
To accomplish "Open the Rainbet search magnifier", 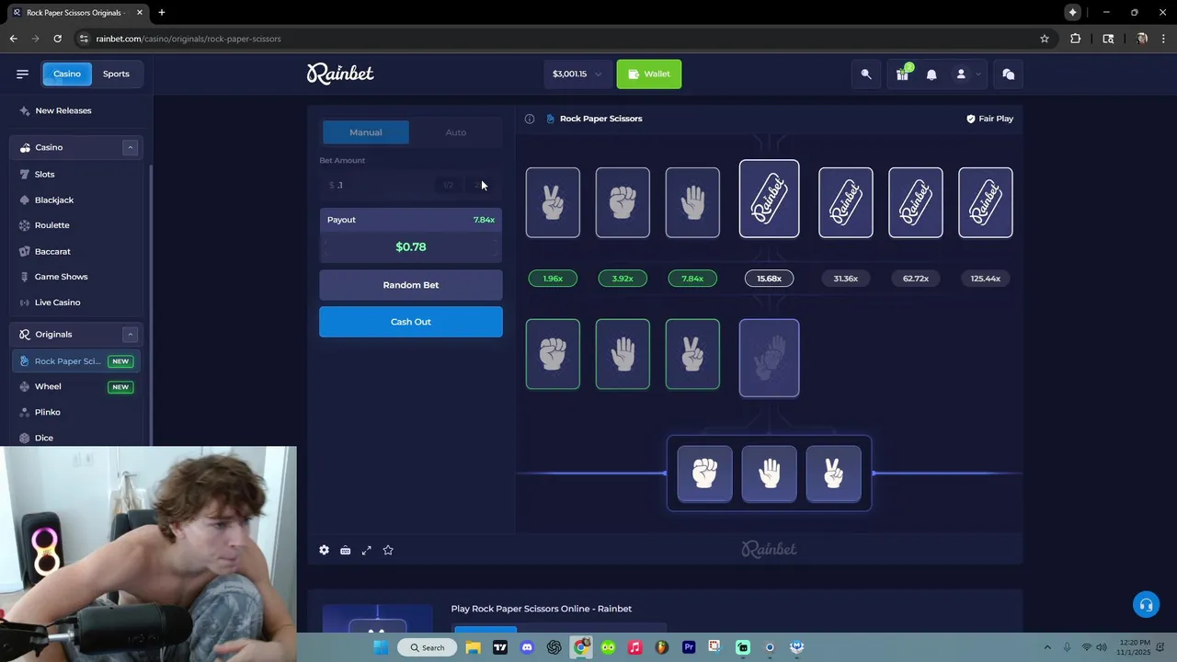I will 866,74.
